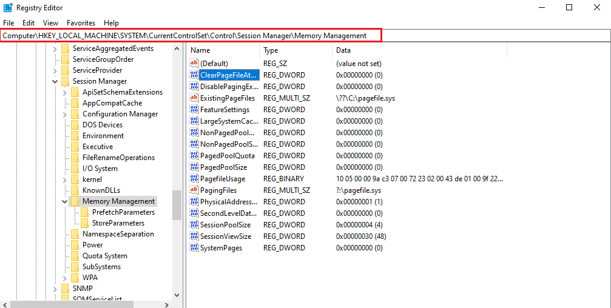The width and height of the screenshot is (611, 308).
Task: Click the icon beside PagedPoolSize
Action: [194, 167]
